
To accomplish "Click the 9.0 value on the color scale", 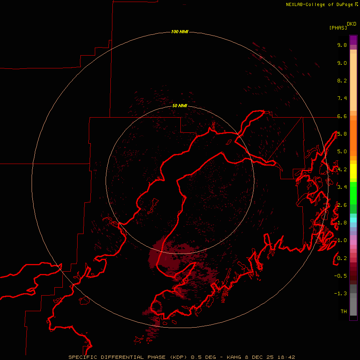I will pos(342,63).
